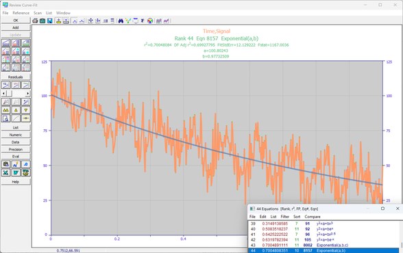
Task: Click the Data button
Action: click(16, 142)
